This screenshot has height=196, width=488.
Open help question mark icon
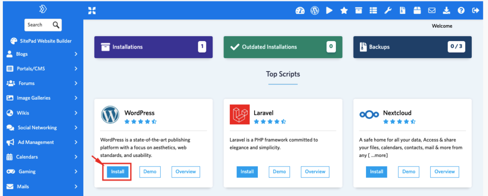[461, 10]
